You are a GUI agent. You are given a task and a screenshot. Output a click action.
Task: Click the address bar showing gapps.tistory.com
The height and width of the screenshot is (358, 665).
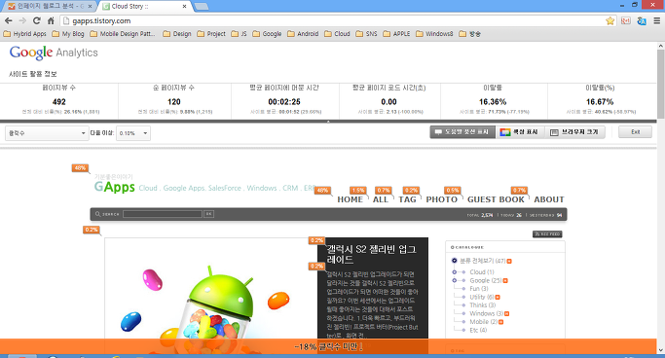pyautogui.click(x=333, y=20)
